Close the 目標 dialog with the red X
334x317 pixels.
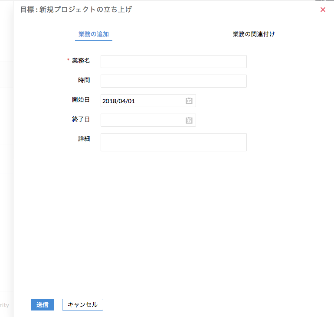pos(323,10)
